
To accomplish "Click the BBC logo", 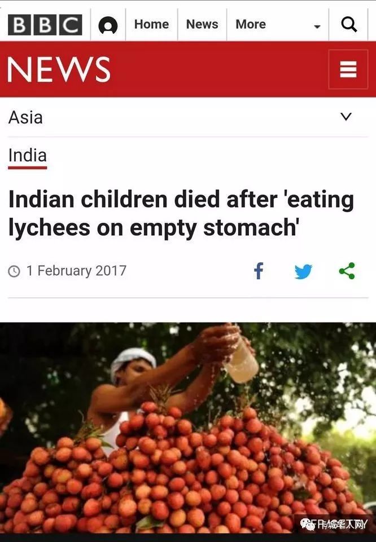I will pyautogui.click(x=45, y=25).
